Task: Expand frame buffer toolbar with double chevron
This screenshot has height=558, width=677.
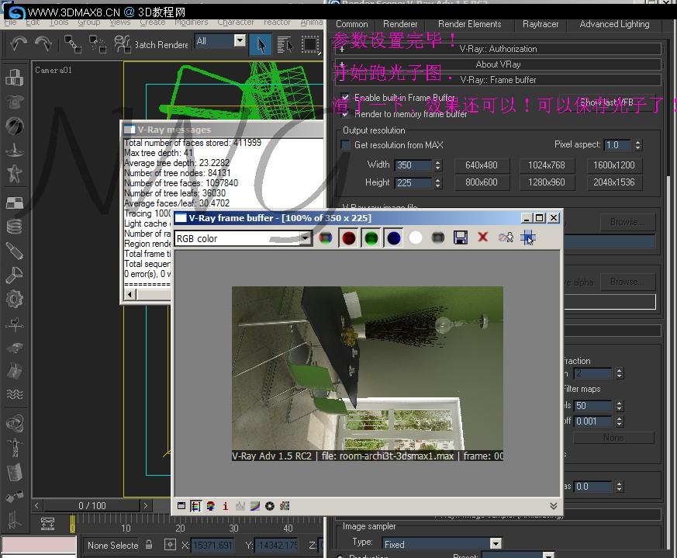Action: click(553, 506)
